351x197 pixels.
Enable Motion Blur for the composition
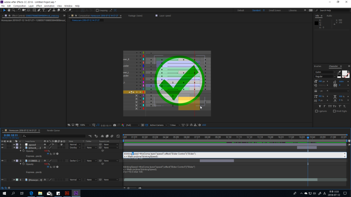(111, 136)
